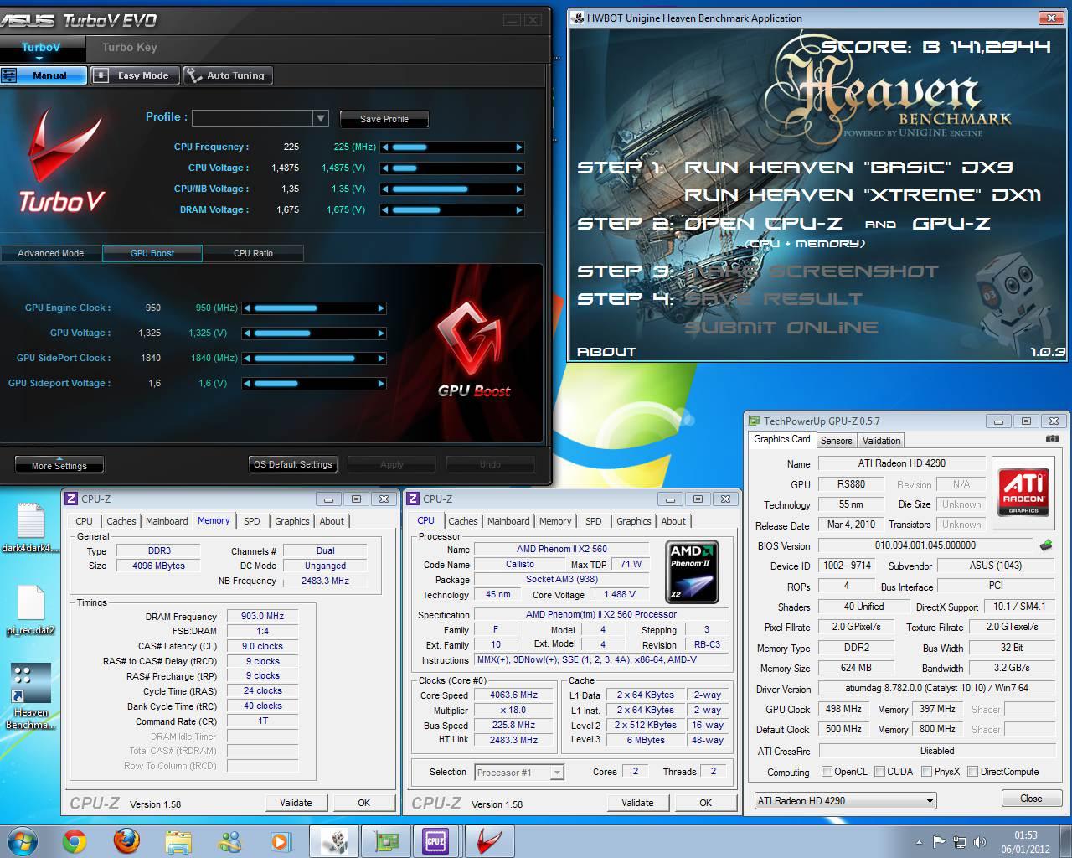This screenshot has height=858, width=1072.
Task: Click the ATI Radeon logo in GPU-Z
Action: [x=1023, y=492]
